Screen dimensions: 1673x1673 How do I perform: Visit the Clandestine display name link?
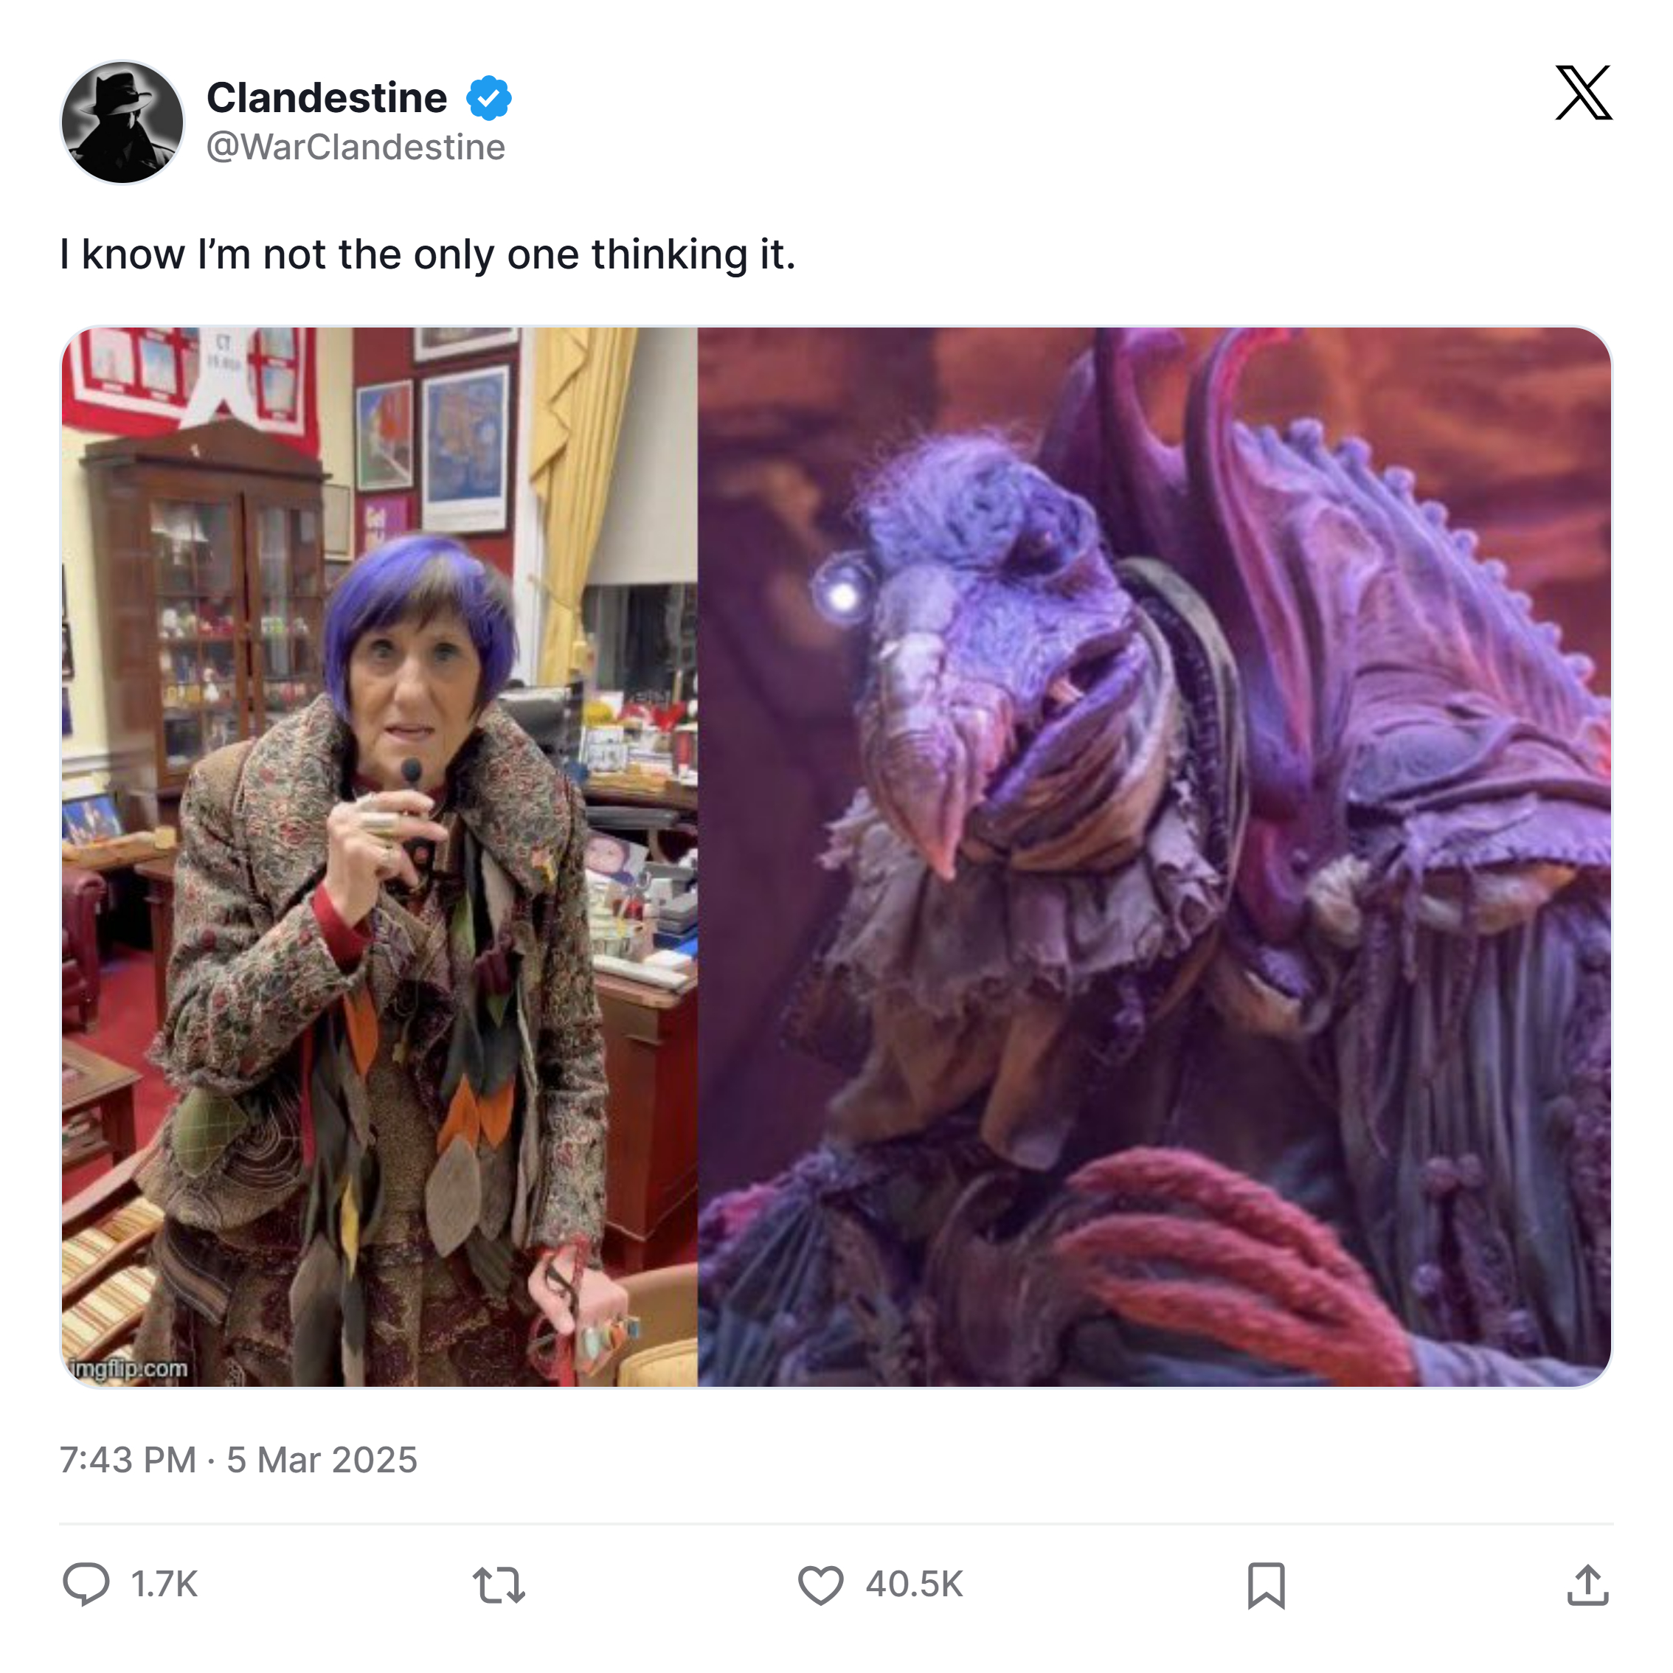point(327,97)
